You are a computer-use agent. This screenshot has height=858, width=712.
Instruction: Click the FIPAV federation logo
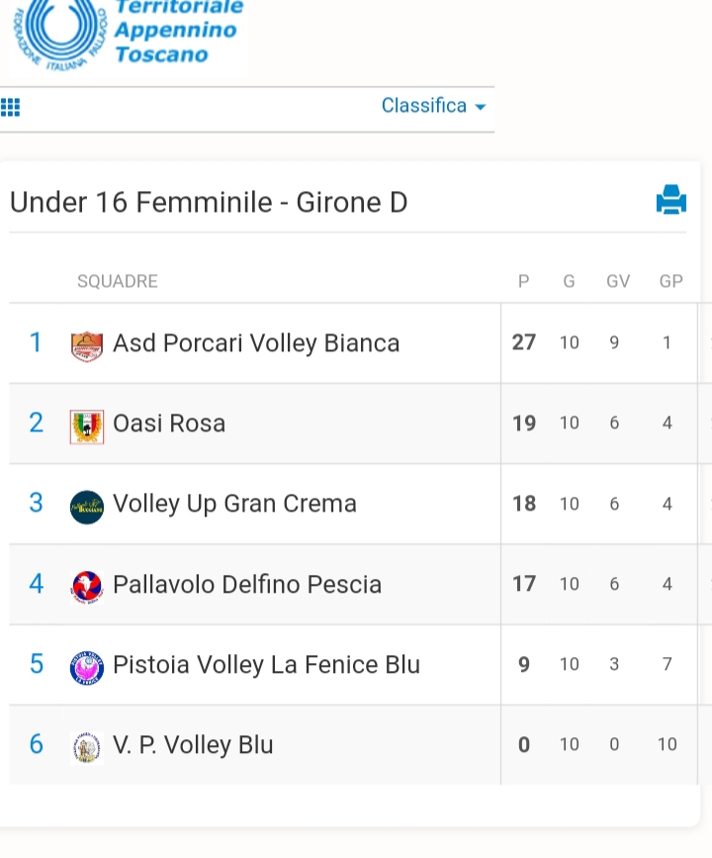coord(59,34)
